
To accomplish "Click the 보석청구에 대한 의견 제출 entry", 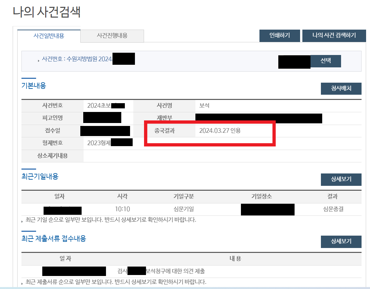I will 175,271.
